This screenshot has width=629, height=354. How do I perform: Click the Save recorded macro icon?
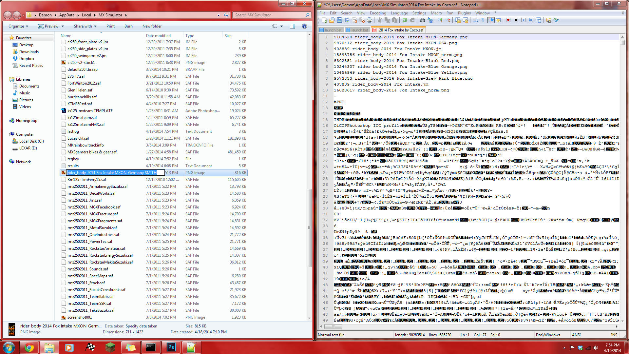point(539,20)
